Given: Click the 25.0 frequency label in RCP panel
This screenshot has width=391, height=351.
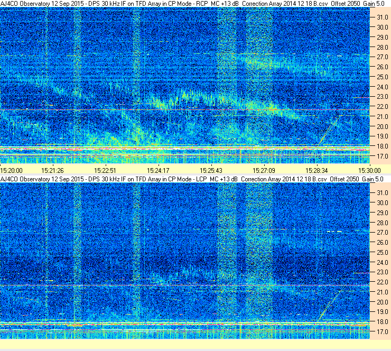Looking at the screenshot, I should tap(383, 77).
